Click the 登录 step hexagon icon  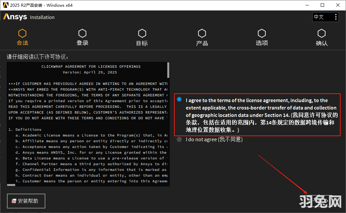(82, 33)
